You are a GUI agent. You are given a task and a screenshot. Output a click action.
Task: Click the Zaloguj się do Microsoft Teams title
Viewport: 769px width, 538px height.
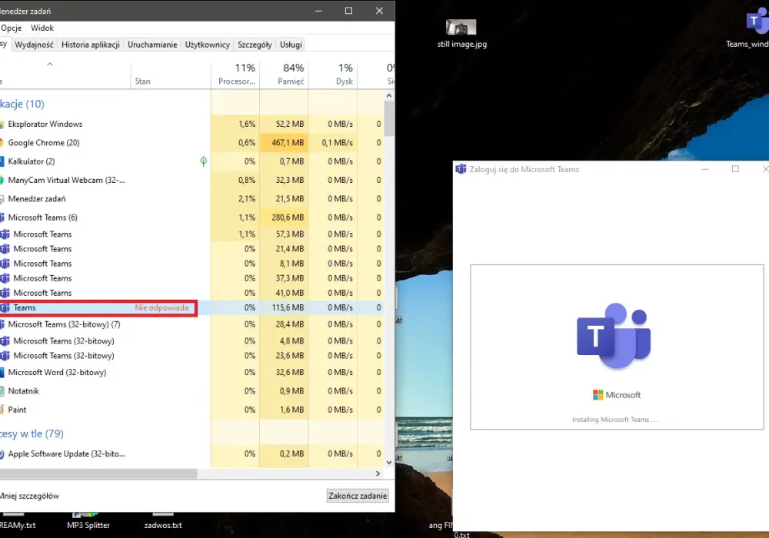pyautogui.click(x=524, y=169)
